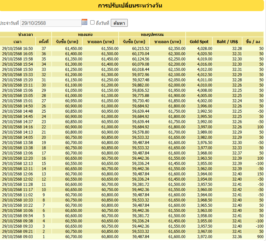Select the 29/10/2568 16:50 time cell
The height and width of the screenshot is (241, 266).
pos(17,49)
